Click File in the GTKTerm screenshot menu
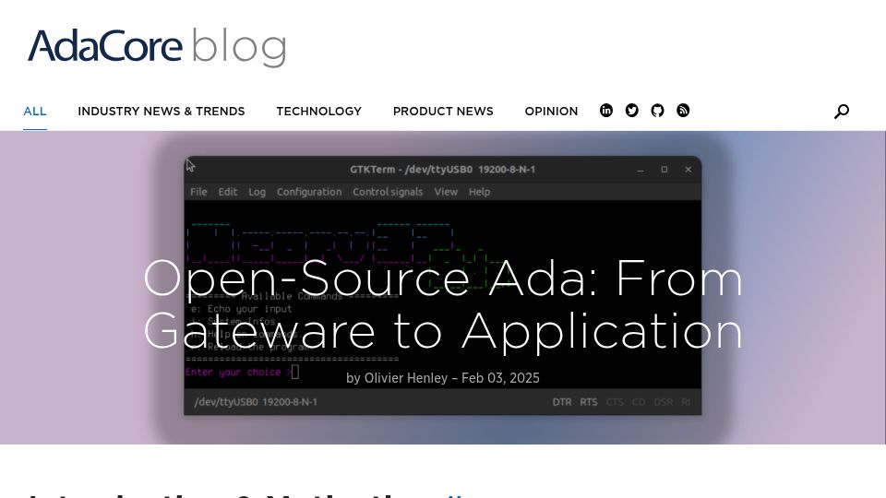The height and width of the screenshot is (498, 886). [x=198, y=192]
